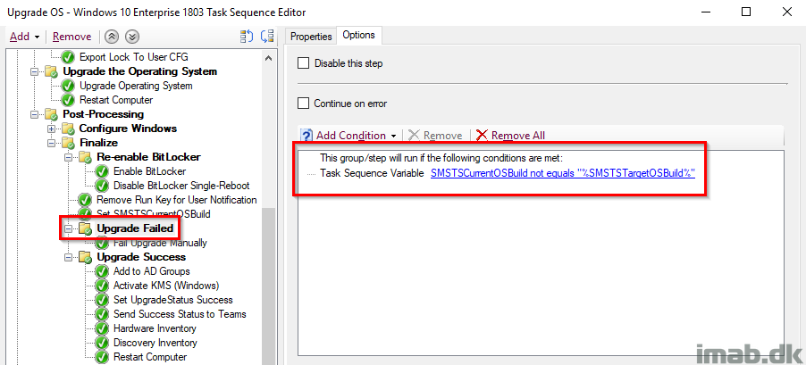Expand the Configure Windows group
This screenshot has height=365, width=806.
(x=52, y=129)
